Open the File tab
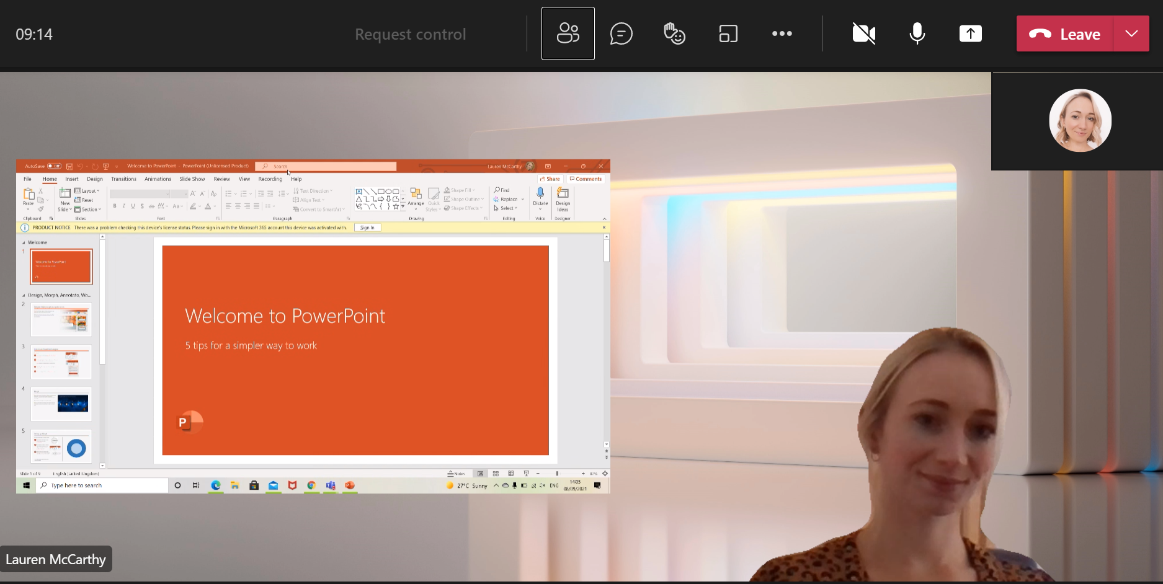Image resolution: width=1163 pixels, height=584 pixels. click(27, 179)
